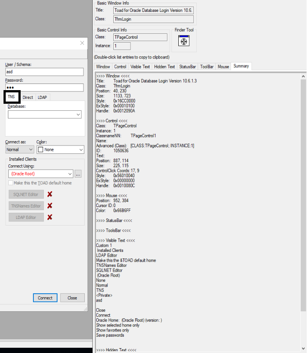Open the ToolBar tab
This screenshot has width=307, height=353.
click(x=207, y=67)
